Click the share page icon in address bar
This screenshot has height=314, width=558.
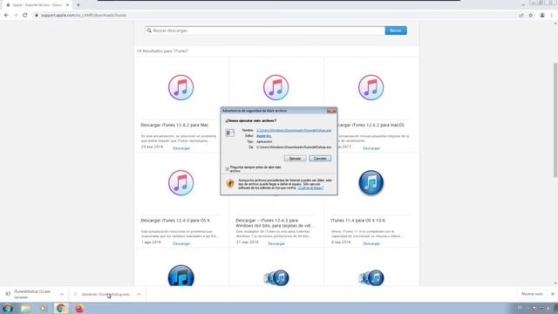coord(521,16)
